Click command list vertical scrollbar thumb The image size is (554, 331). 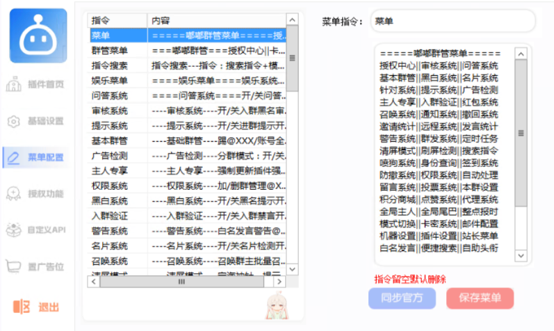(x=292, y=58)
